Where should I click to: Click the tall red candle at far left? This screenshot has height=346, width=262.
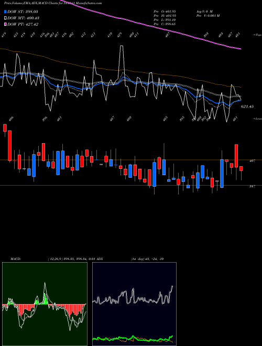click(x=10, y=145)
